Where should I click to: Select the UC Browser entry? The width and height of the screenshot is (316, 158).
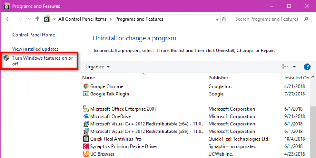(x=102, y=154)
